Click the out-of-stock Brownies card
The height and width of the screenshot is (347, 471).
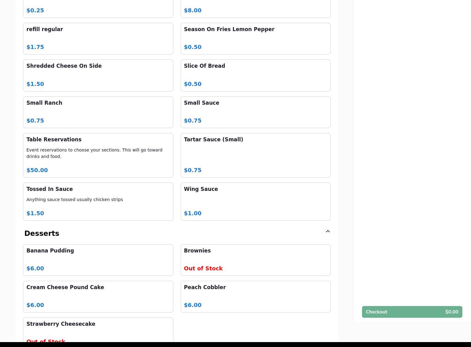255,260
